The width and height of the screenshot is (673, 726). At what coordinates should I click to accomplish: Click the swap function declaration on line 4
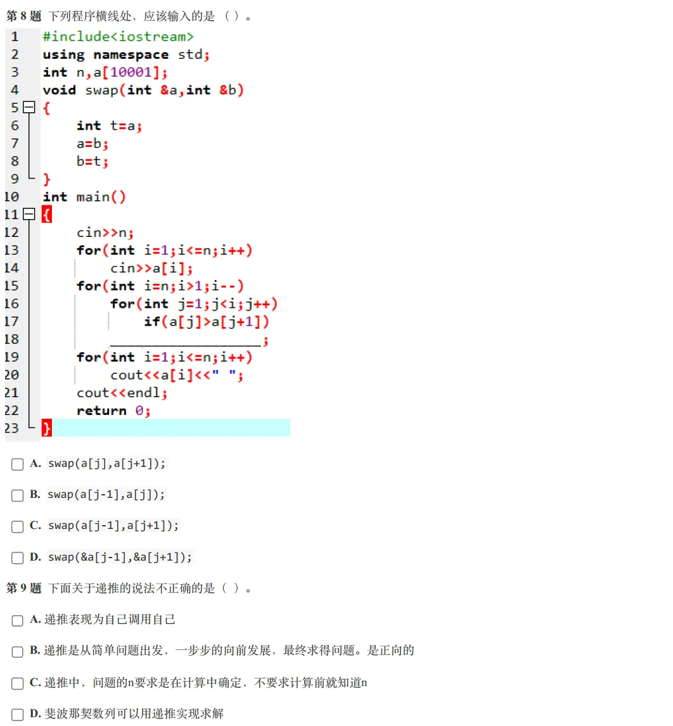coord(143,90)
